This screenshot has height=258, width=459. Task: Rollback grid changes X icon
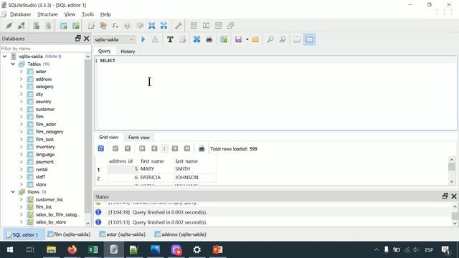[x=128, y=148]
